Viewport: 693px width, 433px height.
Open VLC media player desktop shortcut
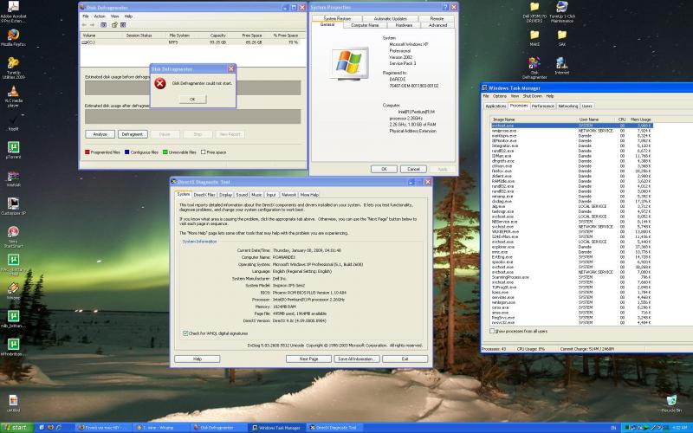click(x=13, y=92)
